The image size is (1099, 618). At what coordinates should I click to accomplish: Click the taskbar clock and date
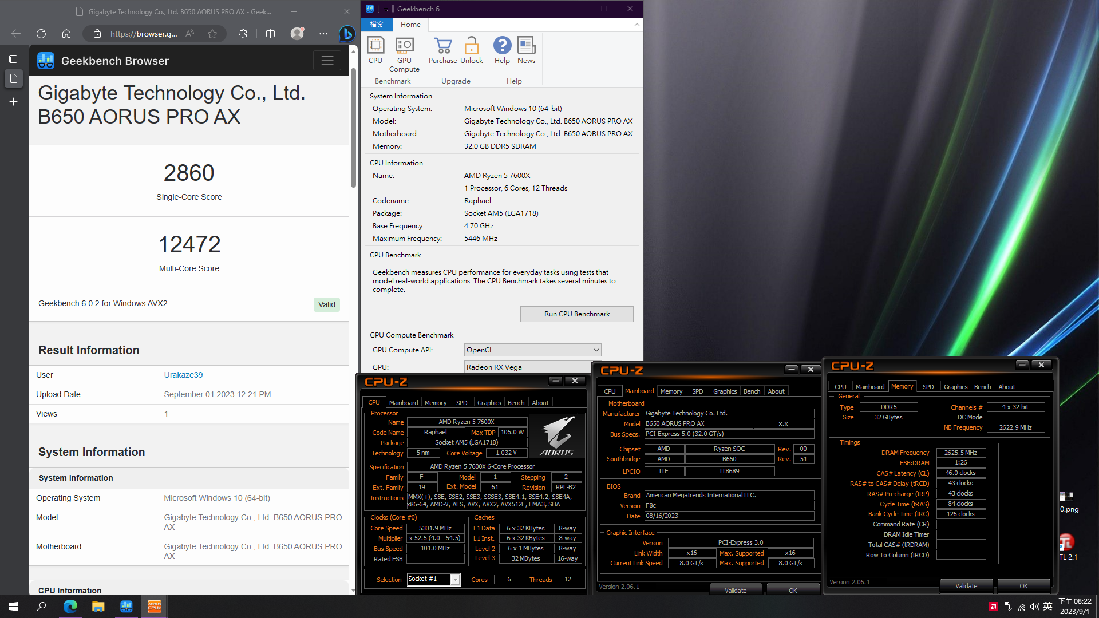1075,607
